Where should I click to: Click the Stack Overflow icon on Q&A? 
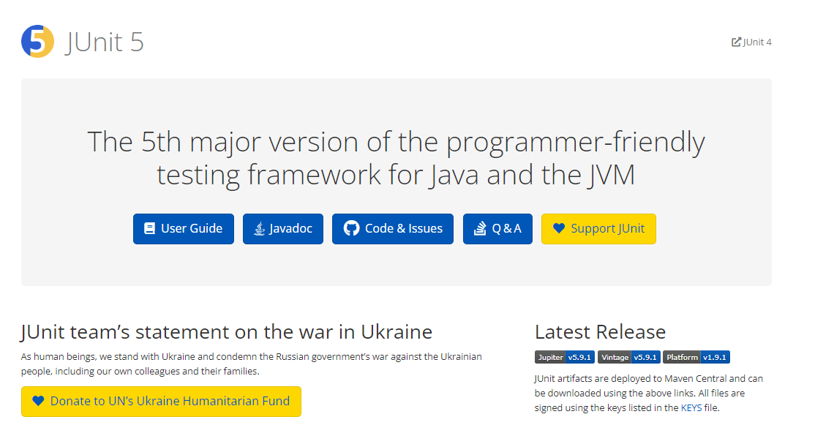(480, 229)
